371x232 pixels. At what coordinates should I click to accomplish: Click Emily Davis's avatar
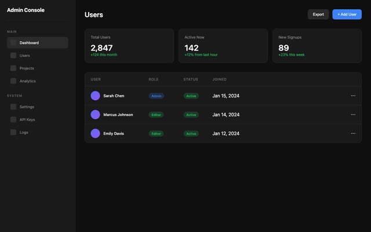click(x=95, y=133)
